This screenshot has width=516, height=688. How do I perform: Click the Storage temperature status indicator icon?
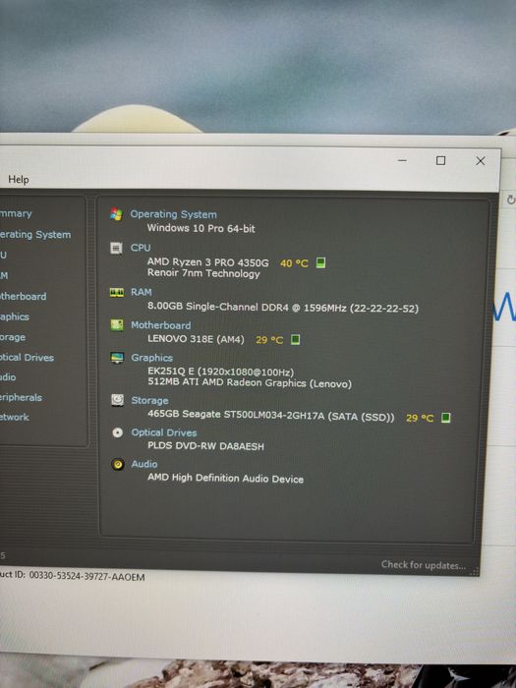445,418
